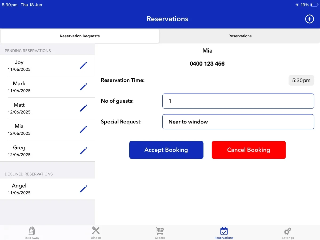Open the 5:30pm reservation time picker
Screen dimensions: 320x240
[x=301, y=80]
